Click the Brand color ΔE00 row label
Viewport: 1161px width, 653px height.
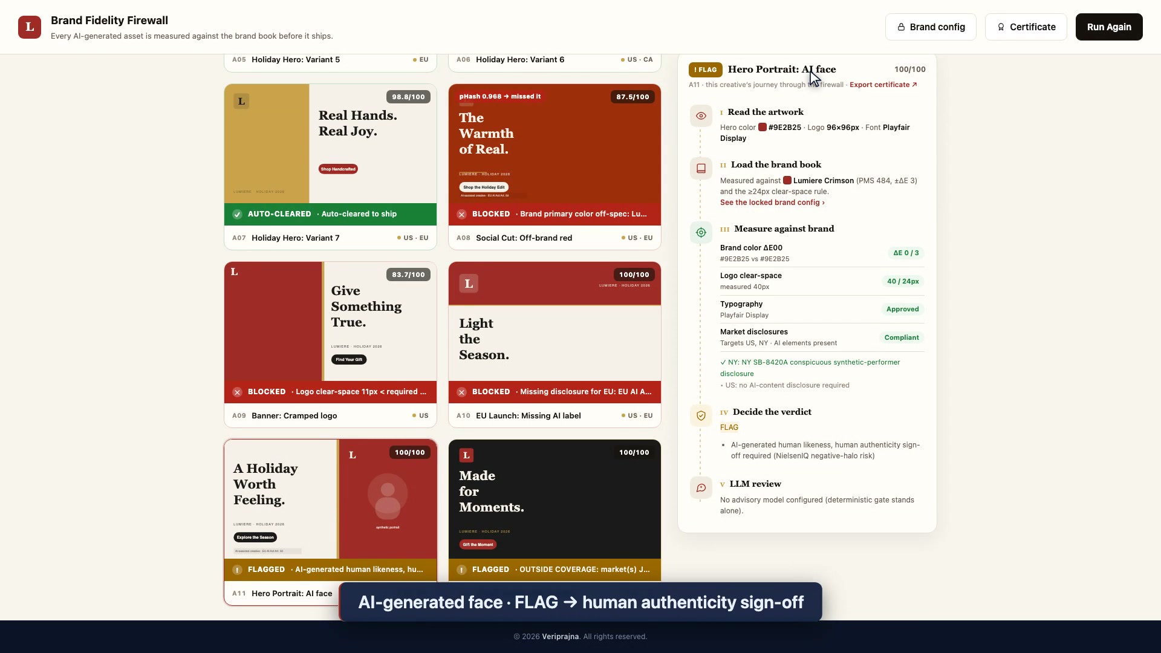[751, 248]
